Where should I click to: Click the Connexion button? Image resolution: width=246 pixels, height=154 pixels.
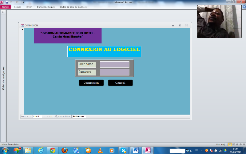pyautogui.click(x=91, y=83)
